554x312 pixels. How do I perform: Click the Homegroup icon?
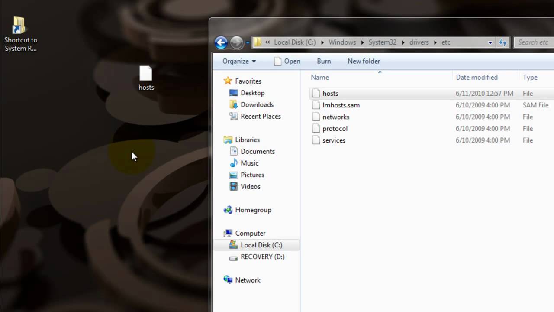click(228, 210)
